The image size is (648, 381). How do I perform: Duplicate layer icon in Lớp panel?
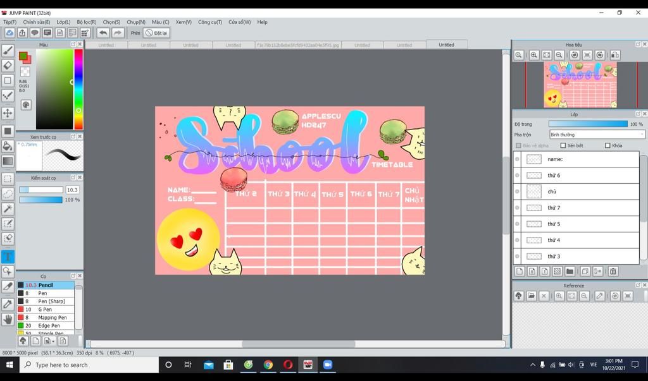pyautogui.click(x=585, y=271)
